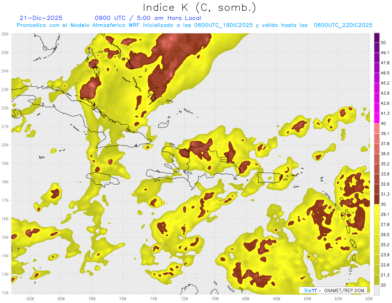The image size is (392, 303).
Task: Click colorbar value 41.3
Action: pyautogui.click(x=385, y=113)
